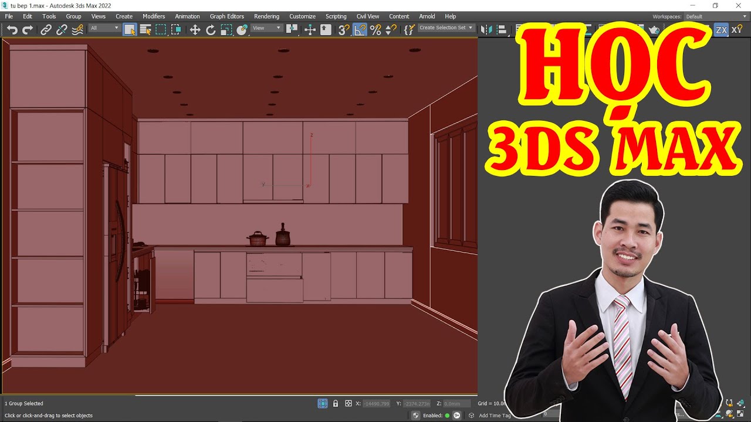Click the X coordinate field

pos(377,403)
